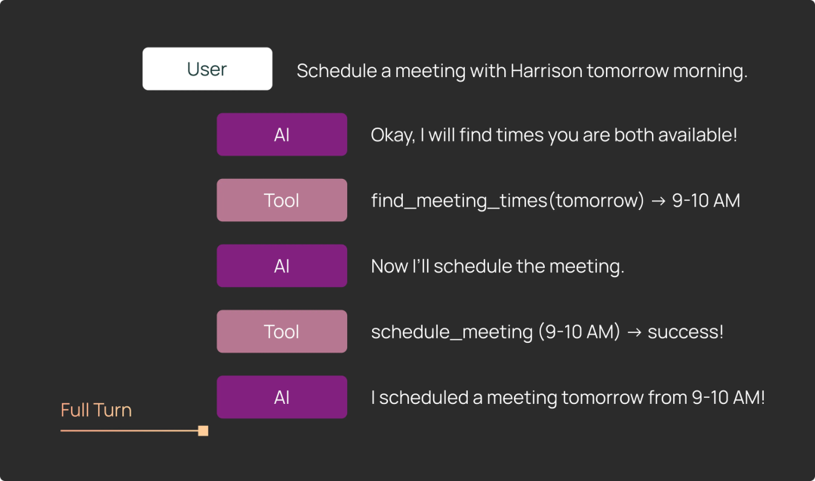Click the '9-10 AM' result after find_meeting_times
This screenshot has width=815, height=481.
point(706,201)
